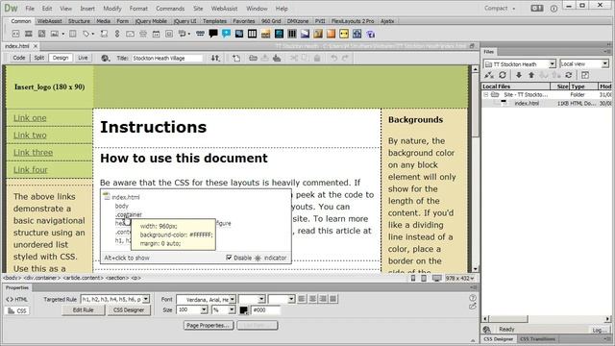This screenshot has height=346, width=615.
Task: Switch to the jQuery Mobile insert tab
Action: click(151, 21)
